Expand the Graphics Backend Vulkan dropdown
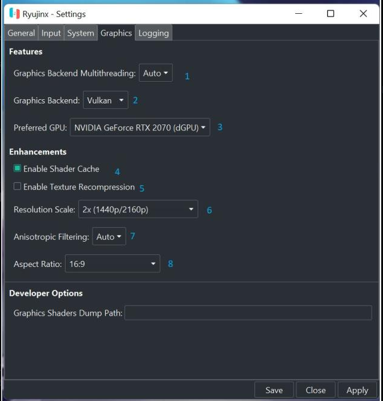The image size is (383, 401). [x=105, y=100]
